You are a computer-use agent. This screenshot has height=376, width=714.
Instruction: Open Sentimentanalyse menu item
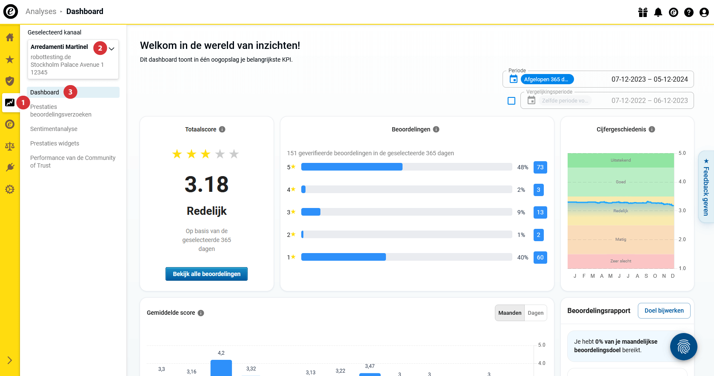click(54, 129)
